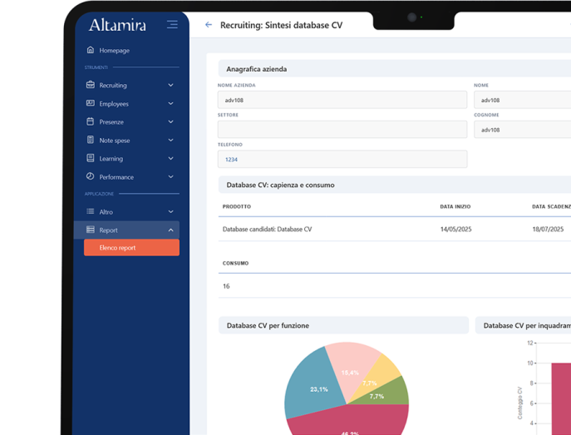This screenshot has height=435, width=571.
Task: Click the Homepage house icon
Action: [91, 50]
